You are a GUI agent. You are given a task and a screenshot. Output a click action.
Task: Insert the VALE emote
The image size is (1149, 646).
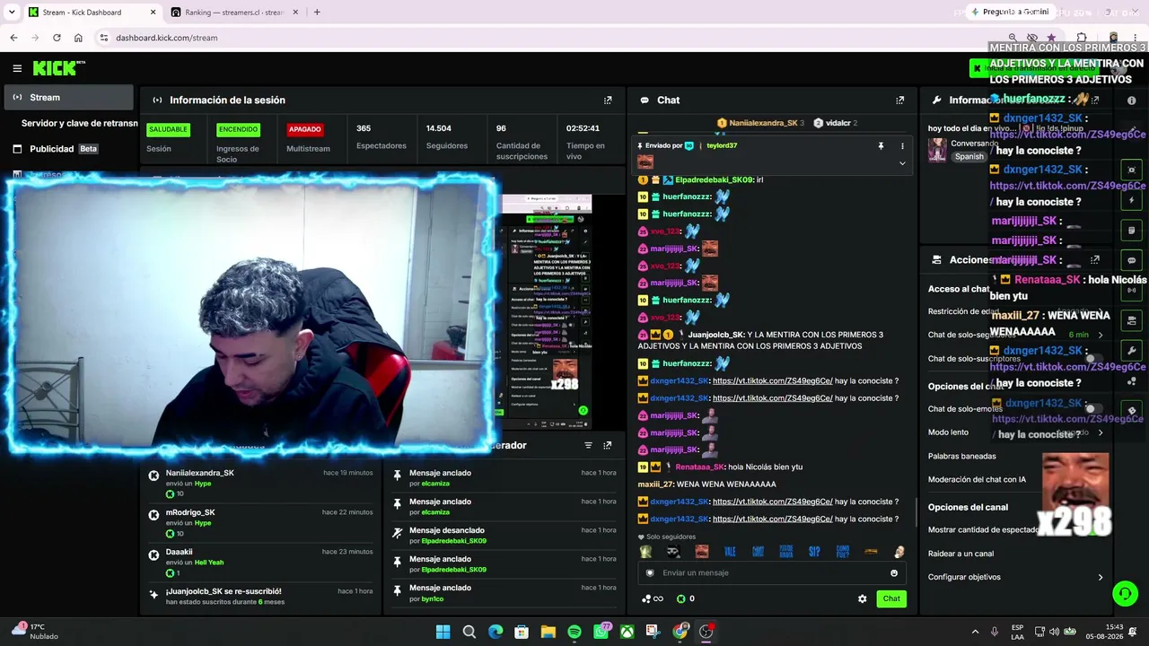[x=730, y=552]
